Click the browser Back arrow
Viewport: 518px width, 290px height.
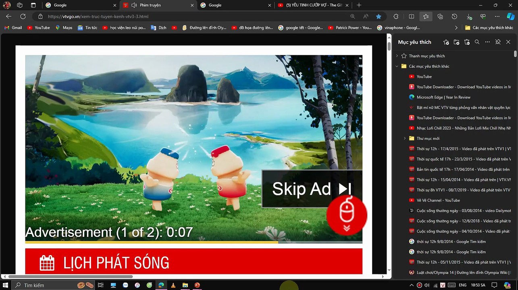pos(8,17)
